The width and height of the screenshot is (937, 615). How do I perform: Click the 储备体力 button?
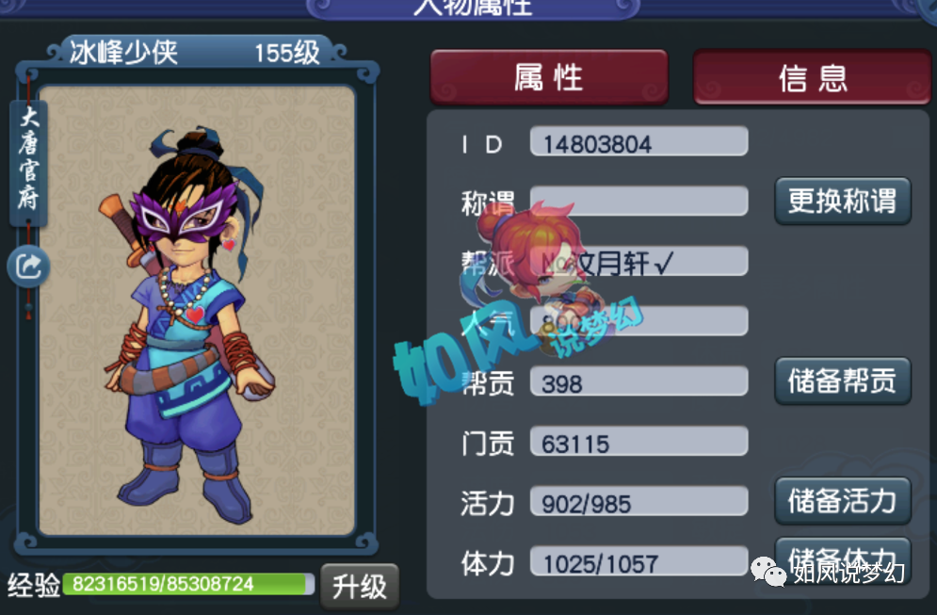pos(843,560)
